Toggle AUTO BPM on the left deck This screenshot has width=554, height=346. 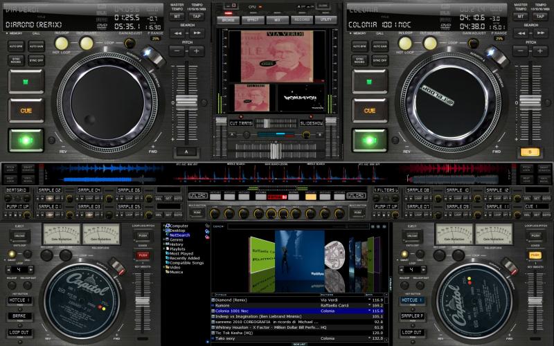(x=16, y=45)
